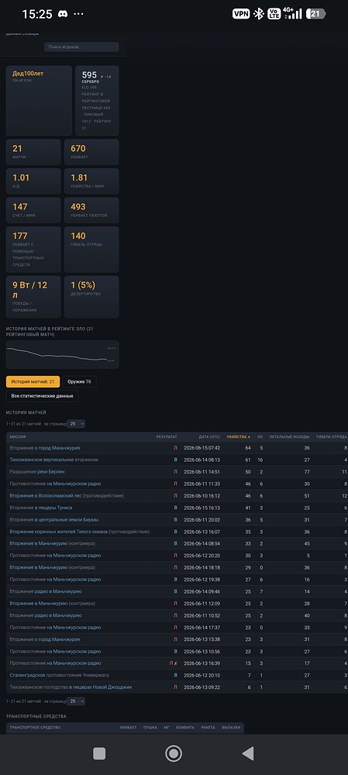
Task: Tap the recent apps square icon
Action: (99, 753)
